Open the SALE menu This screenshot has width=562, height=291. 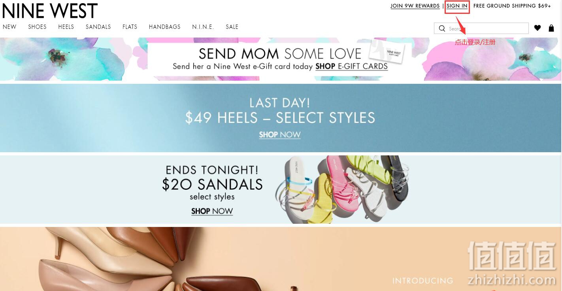[x=232, y=27]
